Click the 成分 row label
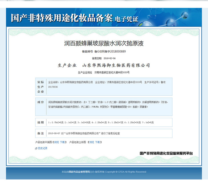 point(40,102)
